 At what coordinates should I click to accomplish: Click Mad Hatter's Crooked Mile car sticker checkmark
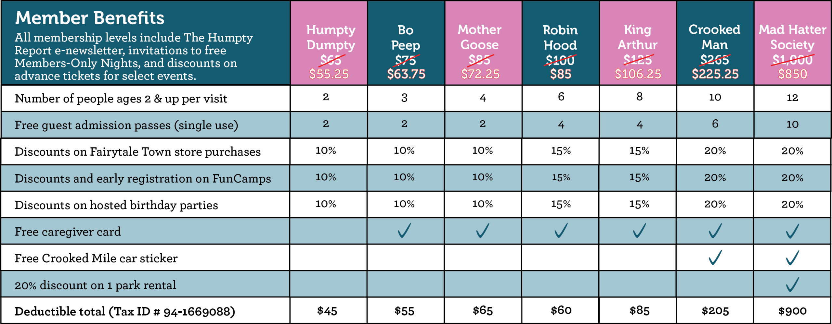coord(792,258)
